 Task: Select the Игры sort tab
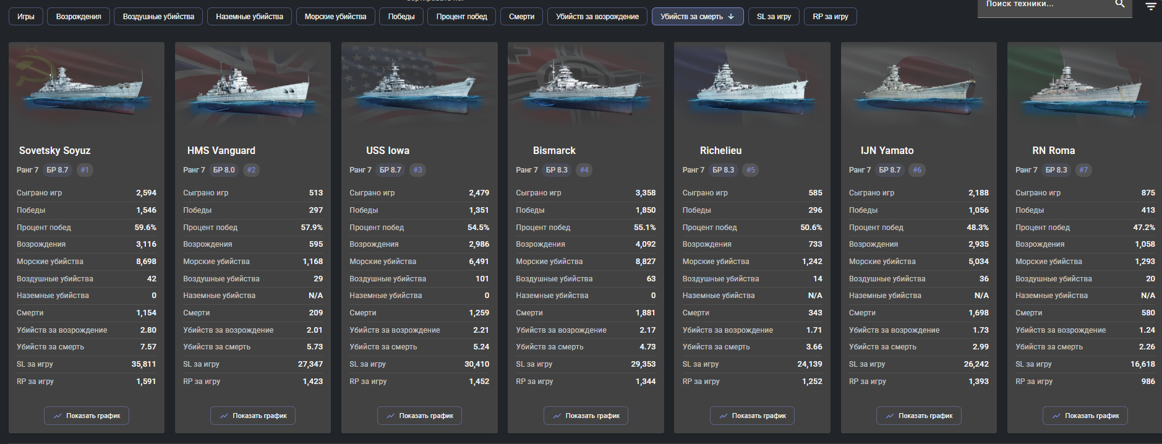tap(26, 17)
